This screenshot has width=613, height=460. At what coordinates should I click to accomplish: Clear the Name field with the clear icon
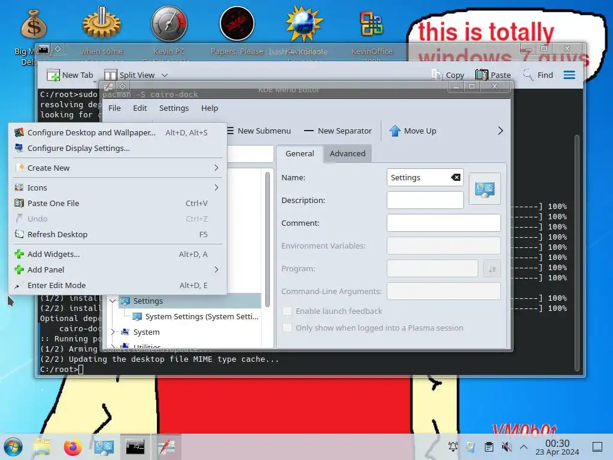pyautogui.click(x=456, y=177)
